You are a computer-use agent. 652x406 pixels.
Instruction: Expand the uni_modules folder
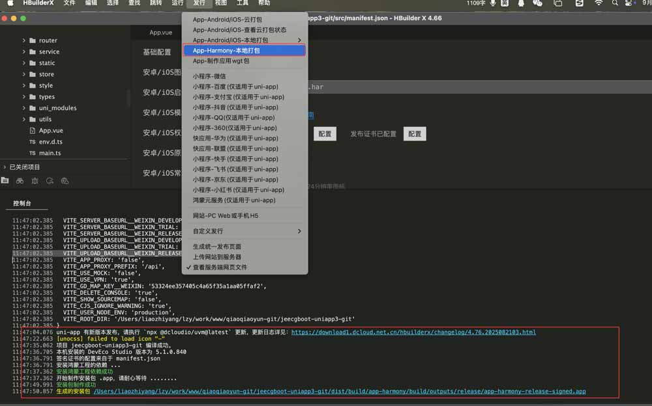click(24, 108)
